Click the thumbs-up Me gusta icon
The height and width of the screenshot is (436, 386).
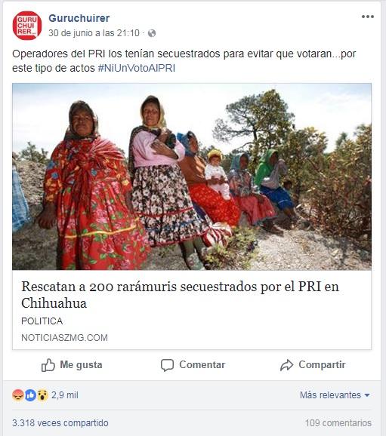point(48,365)
